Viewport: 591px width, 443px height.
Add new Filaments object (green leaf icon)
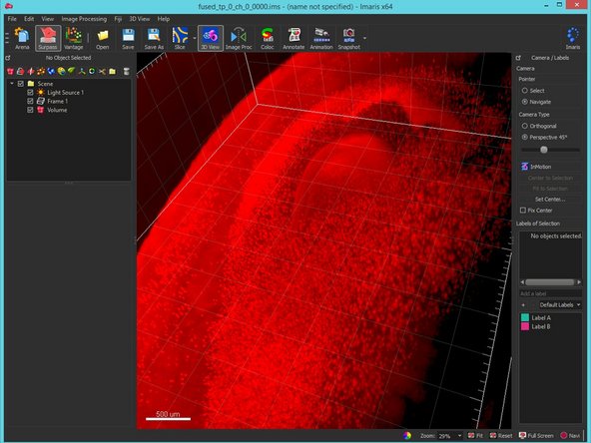[71, 71]
